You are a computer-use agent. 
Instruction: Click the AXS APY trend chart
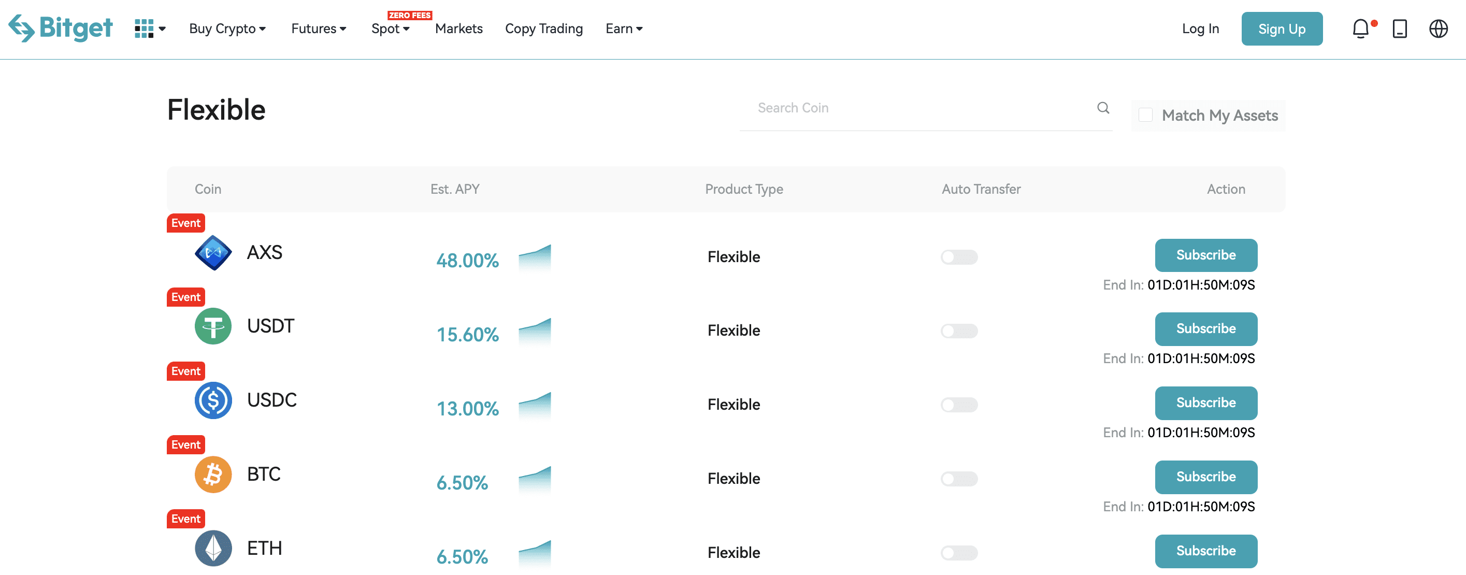click(x=535, y=257)
